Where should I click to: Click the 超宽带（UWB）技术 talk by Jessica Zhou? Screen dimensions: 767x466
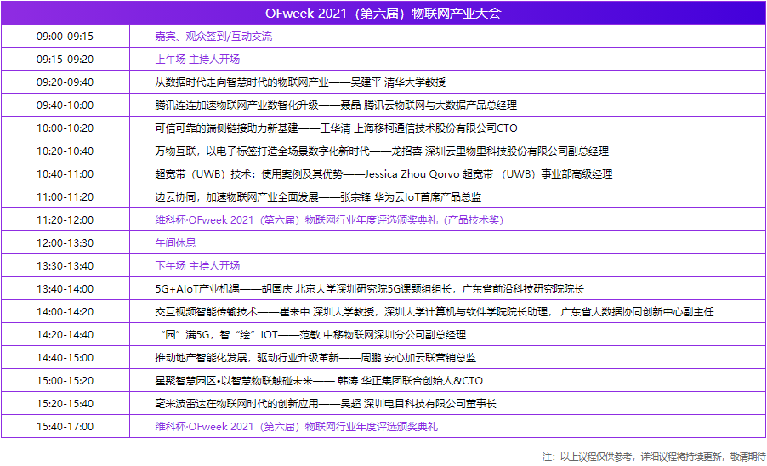(384, 174)
